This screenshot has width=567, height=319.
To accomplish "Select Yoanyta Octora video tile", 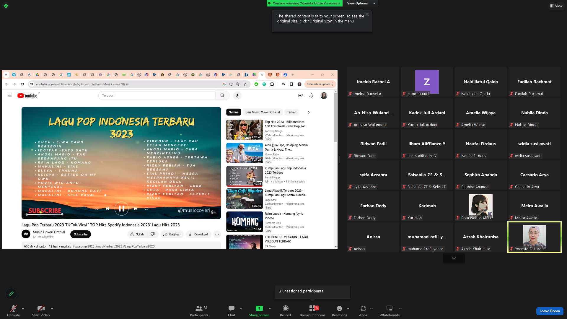I will (x=535, y=237).
